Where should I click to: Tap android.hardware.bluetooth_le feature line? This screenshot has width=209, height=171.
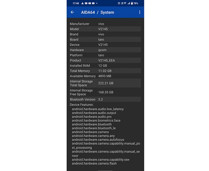tap(94, 128)
